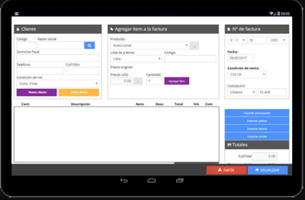
Task: Change the USD currency dropdown
Action: coord(277,40)
